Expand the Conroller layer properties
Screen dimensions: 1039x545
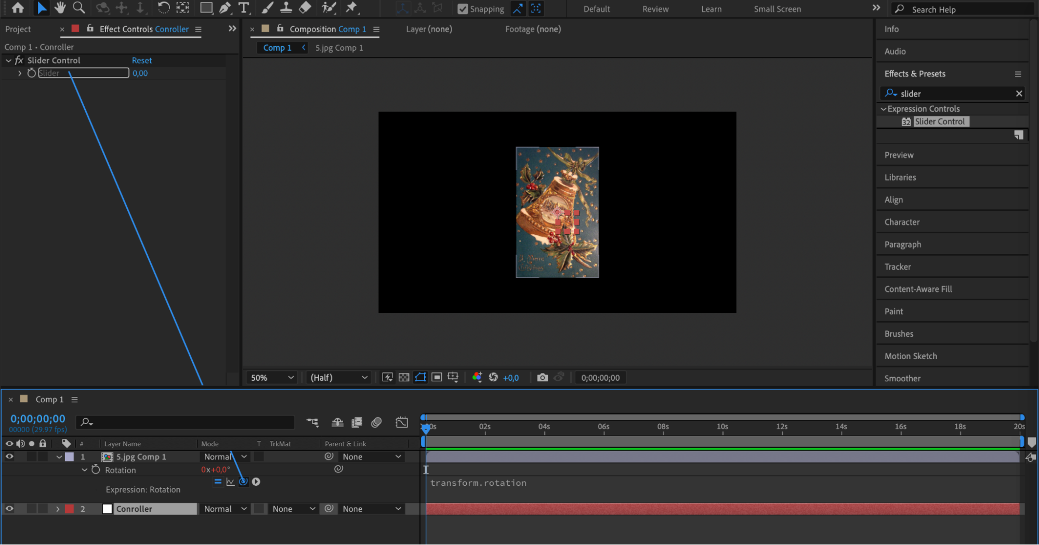[58, 509]
